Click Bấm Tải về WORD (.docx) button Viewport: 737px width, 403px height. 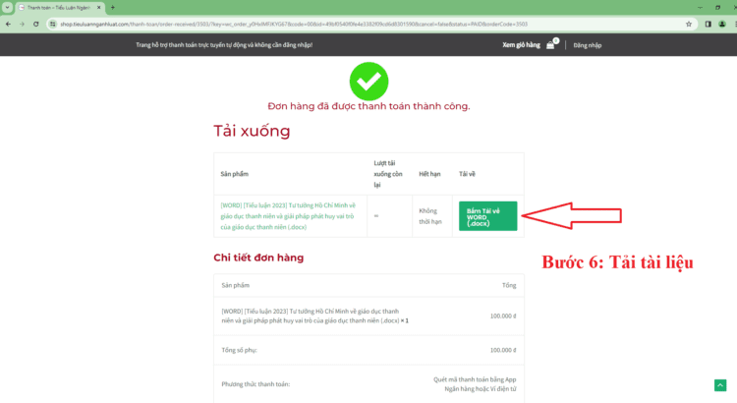point(487,216)
